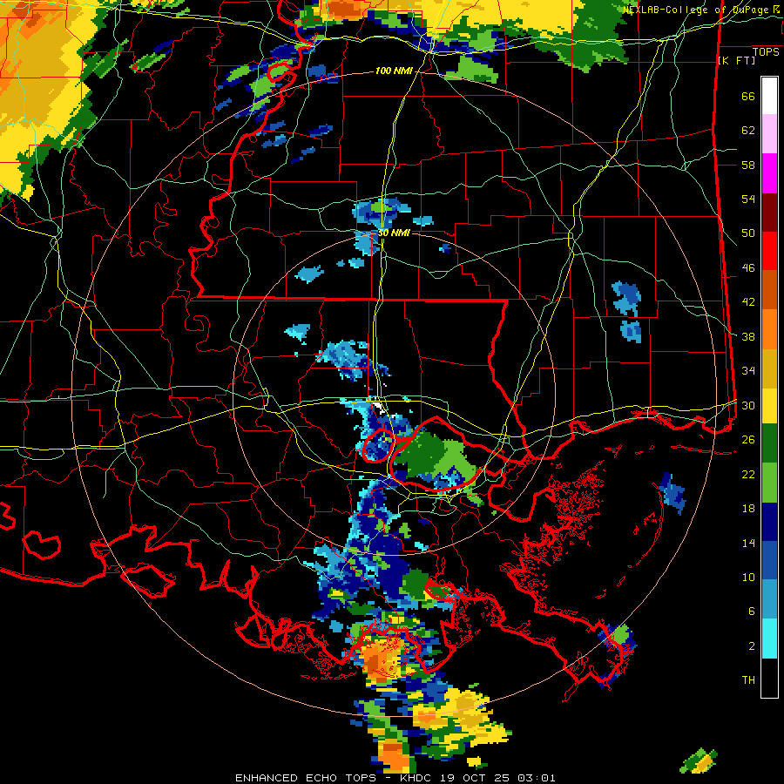784x784 pixels.
Task: Pick the bright orange swatch beside 38
Action: 769,329
